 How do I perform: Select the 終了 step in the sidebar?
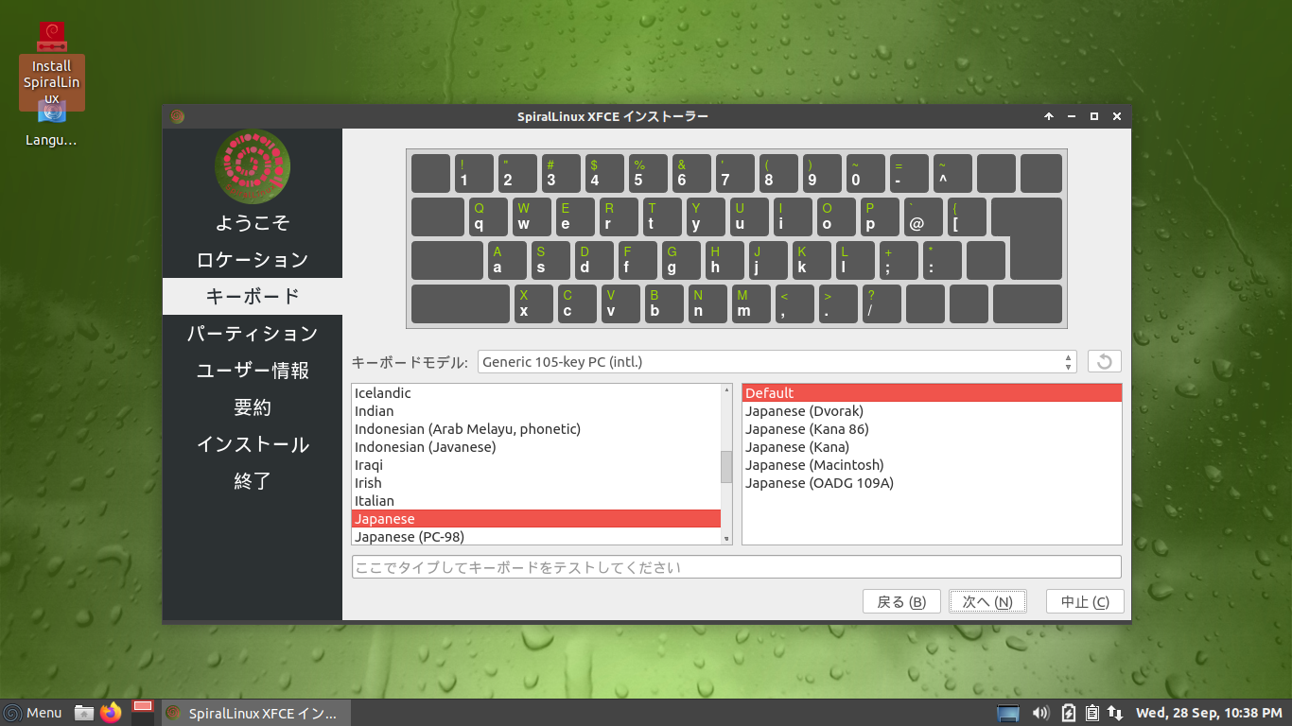click(x=253, y=481)
